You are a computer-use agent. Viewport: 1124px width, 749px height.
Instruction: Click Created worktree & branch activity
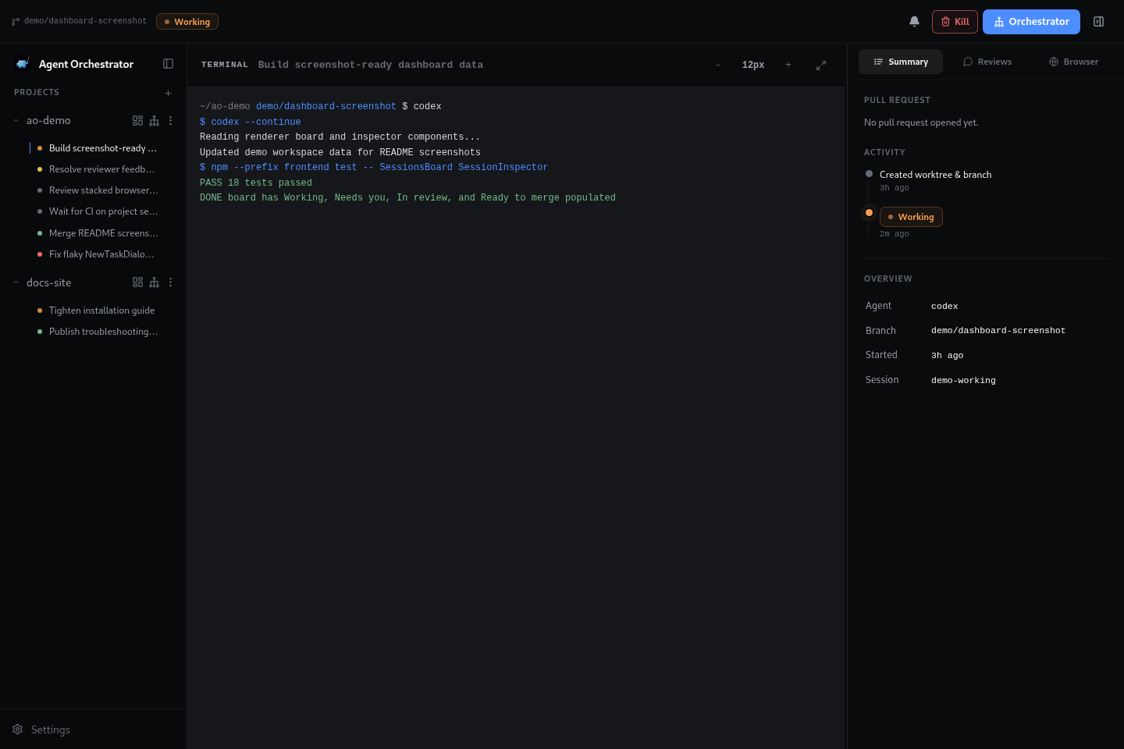(x=935, y=175)
